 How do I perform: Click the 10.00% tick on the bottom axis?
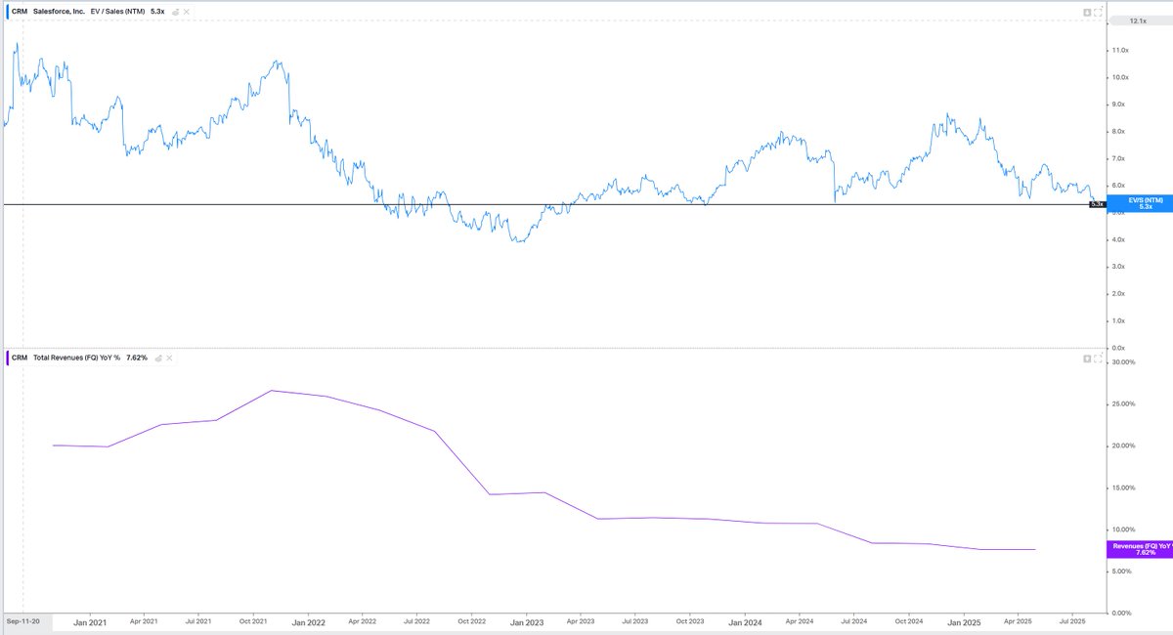1123,529
